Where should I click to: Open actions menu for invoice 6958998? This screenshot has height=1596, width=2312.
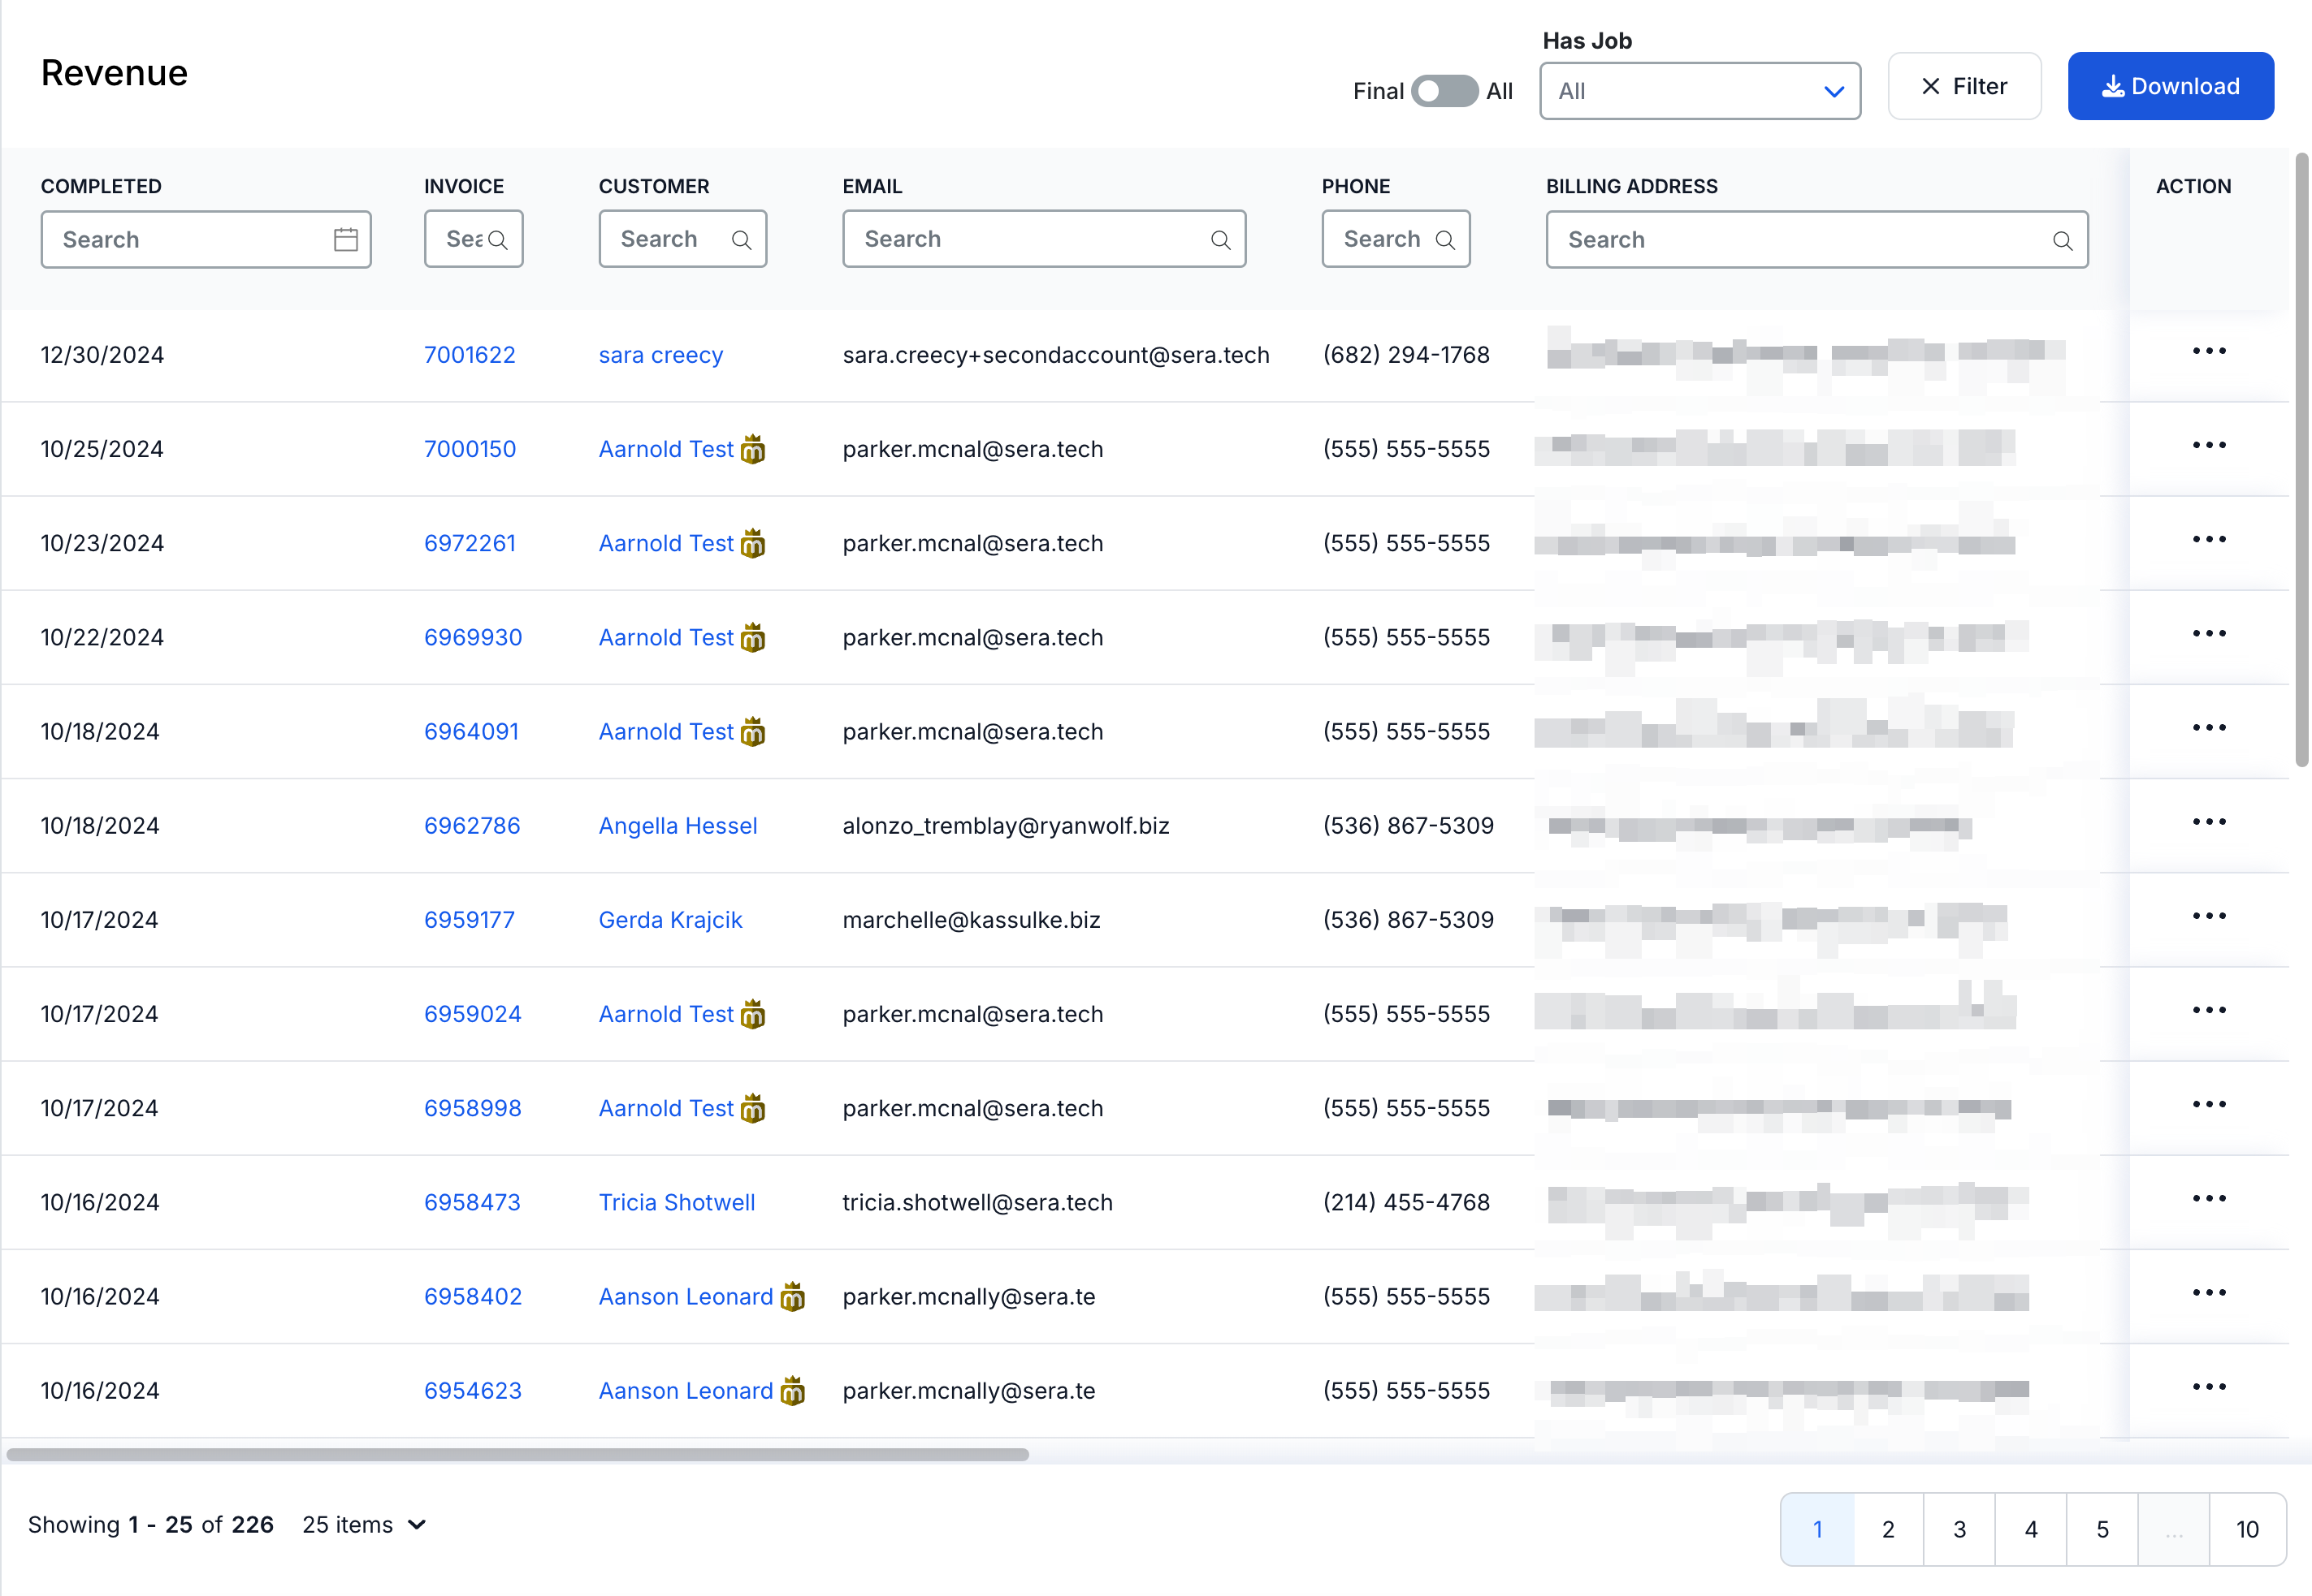click(x=2208, y=1104)
